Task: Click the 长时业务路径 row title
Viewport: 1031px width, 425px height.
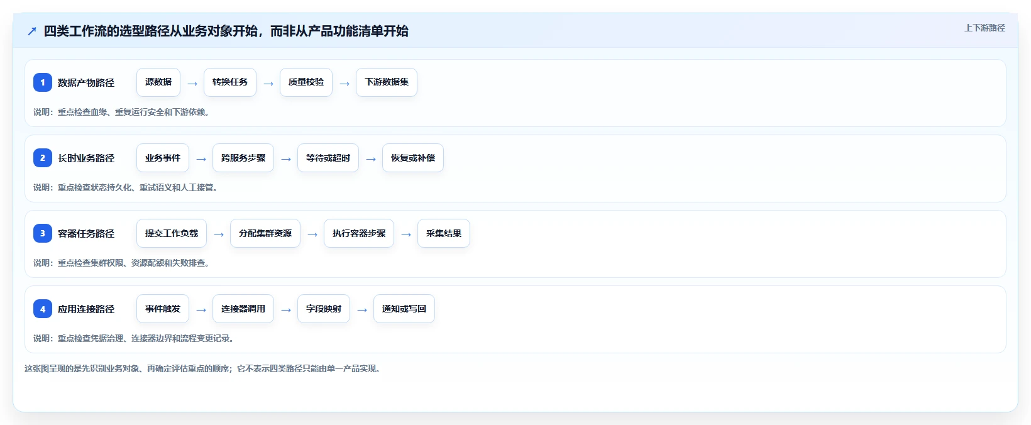Action: pyautogui.click(x=86, y=158)
